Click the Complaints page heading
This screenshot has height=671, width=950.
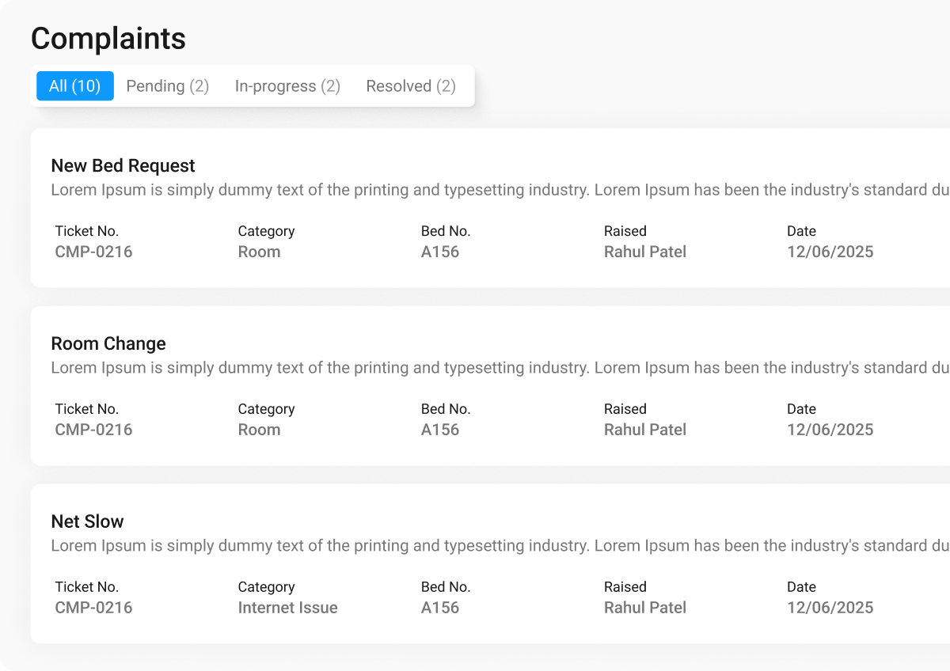pyautogui.click(x=108, y=39)
